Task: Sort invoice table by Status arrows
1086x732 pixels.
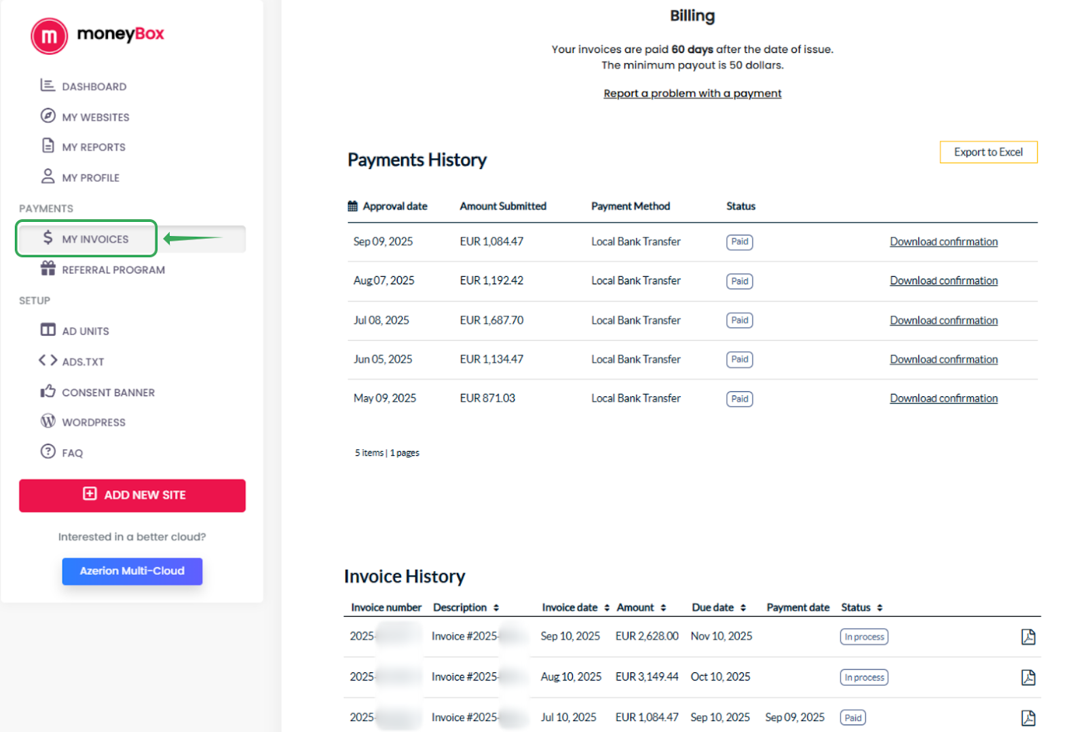Action: pyautogui.click(x=880, y=608)
